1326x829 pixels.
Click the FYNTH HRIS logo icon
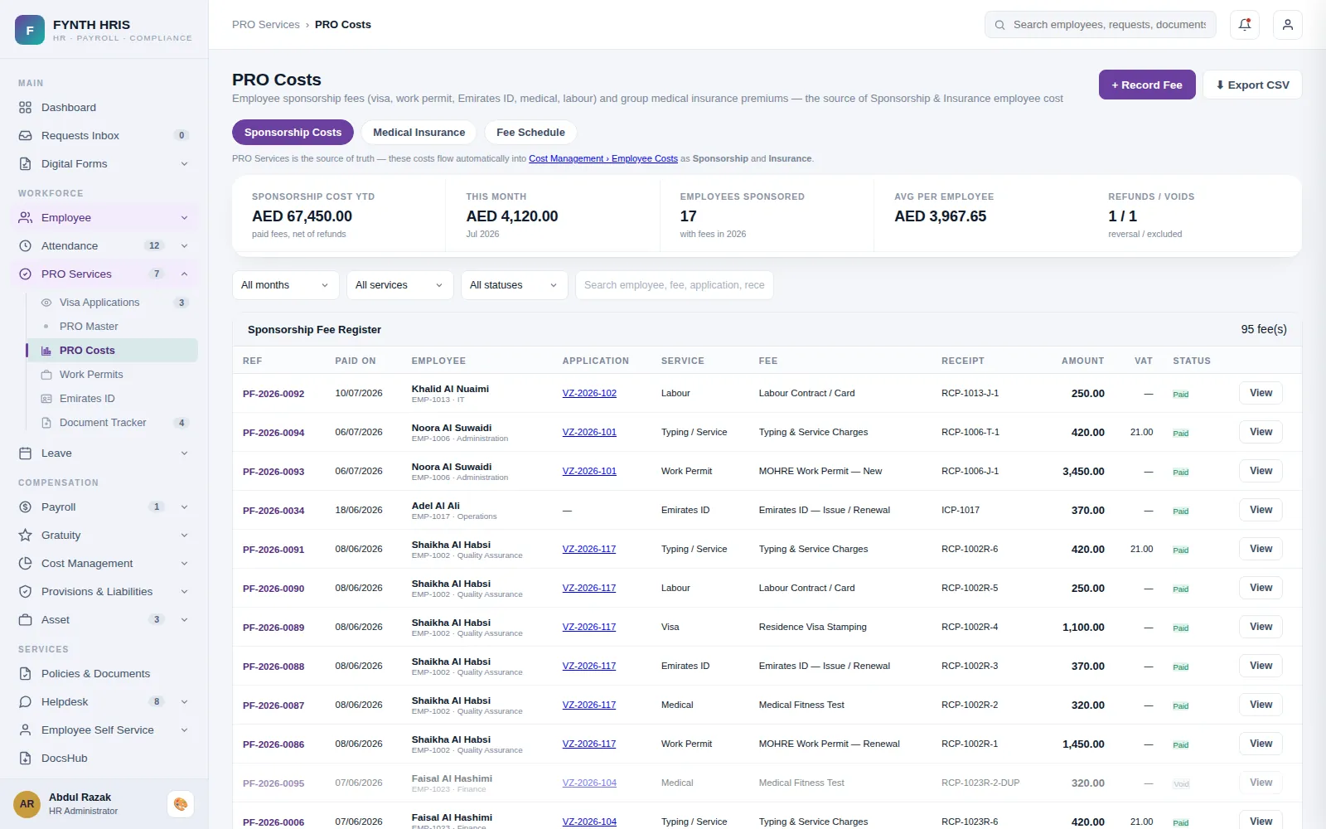[x=30, y=30]
